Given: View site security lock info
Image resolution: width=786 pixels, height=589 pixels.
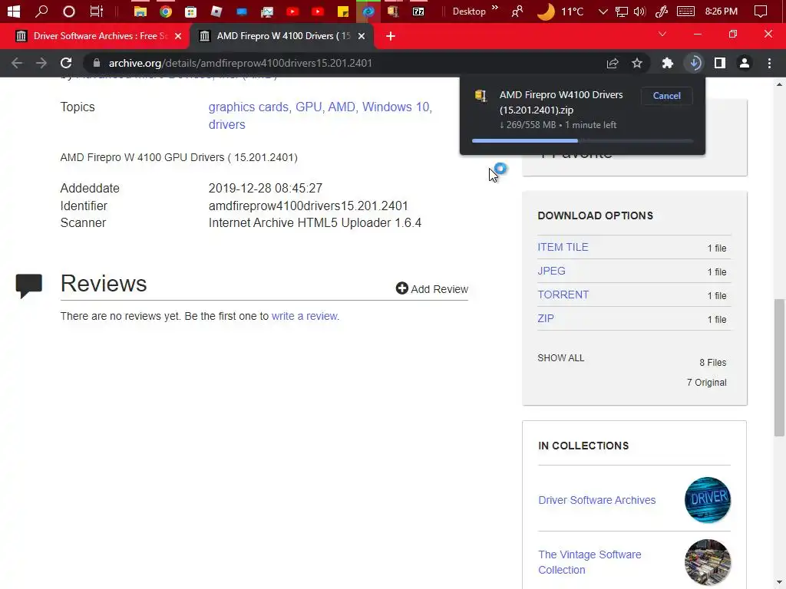Looking at the screenshot, I should tap(97, 63).
